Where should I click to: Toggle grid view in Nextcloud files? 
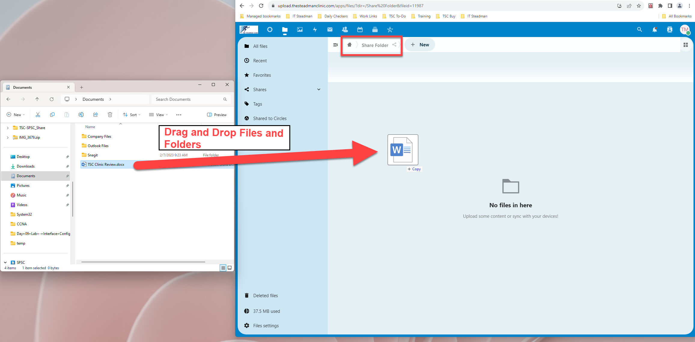pos(686,45)
